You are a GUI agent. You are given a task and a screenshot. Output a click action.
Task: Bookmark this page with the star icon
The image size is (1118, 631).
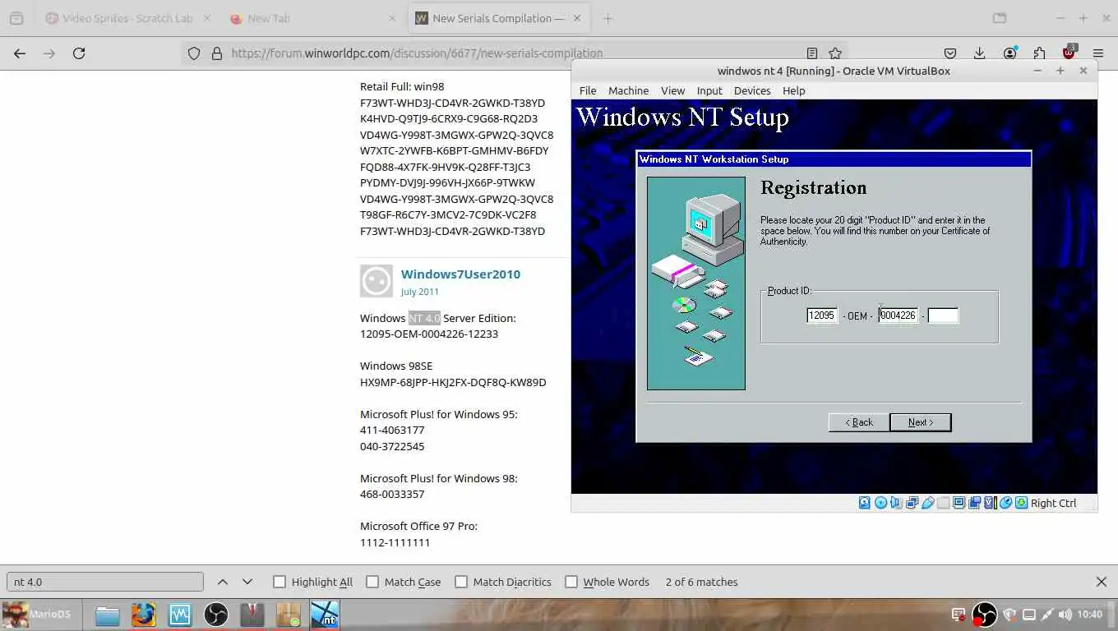click(x=835, y=53)
